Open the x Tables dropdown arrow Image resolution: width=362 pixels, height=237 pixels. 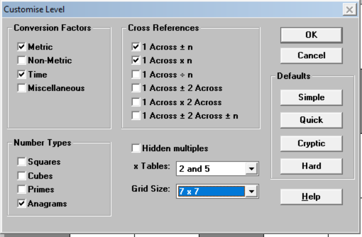pyautogui.click(x=252, y=169)
